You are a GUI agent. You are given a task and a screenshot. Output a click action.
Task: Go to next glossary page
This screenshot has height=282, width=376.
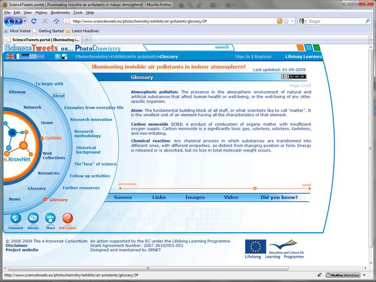pos(306,185)
